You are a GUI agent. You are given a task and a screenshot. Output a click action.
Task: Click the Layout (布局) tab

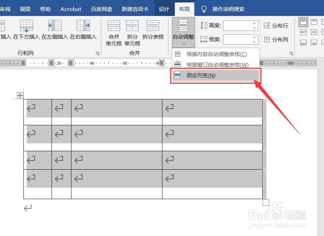click(184, 9)
